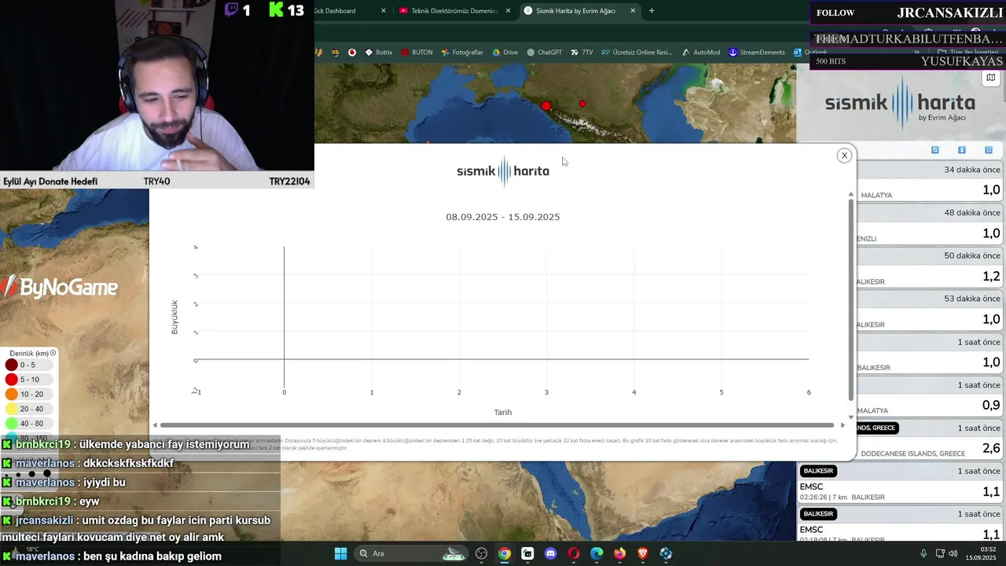
Task: Click the large red earthquake marker on map
Action: tap(546, 106)
